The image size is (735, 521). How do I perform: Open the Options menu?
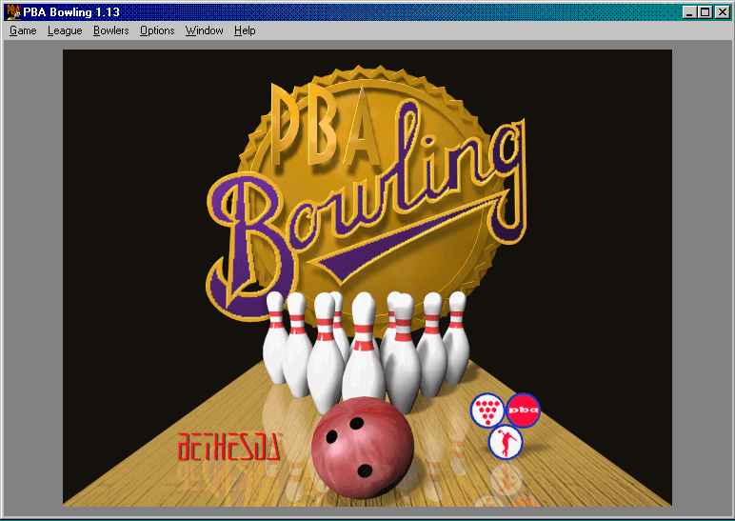coord(157,30)
